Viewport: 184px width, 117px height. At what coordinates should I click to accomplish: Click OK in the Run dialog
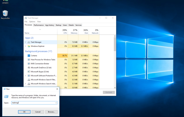pyautogui.click(x=24, y=112)
